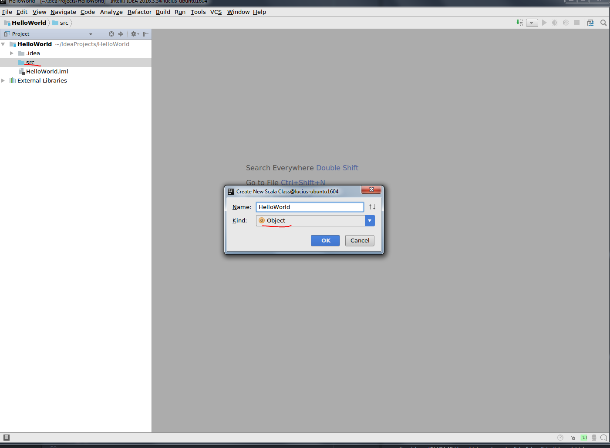Screen dimensions: 610x448
Task: Click the Hector inspector figure icon
Action: 594,438
